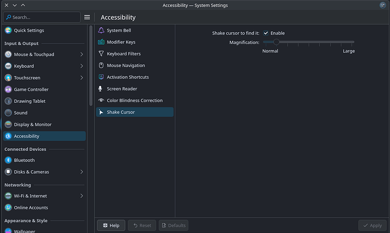390x233 pixels.
Task: Click the window menu icon in title bar corner
Action: pos(383,5)
